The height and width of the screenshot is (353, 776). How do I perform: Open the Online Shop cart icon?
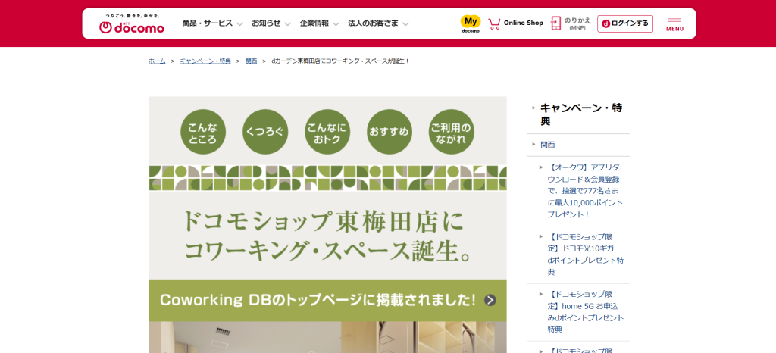pos(494,23)
